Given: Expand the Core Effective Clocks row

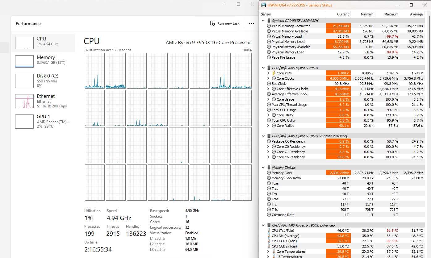Looking at the screenshot, I should pyautogui.click(x=268, y=89).
